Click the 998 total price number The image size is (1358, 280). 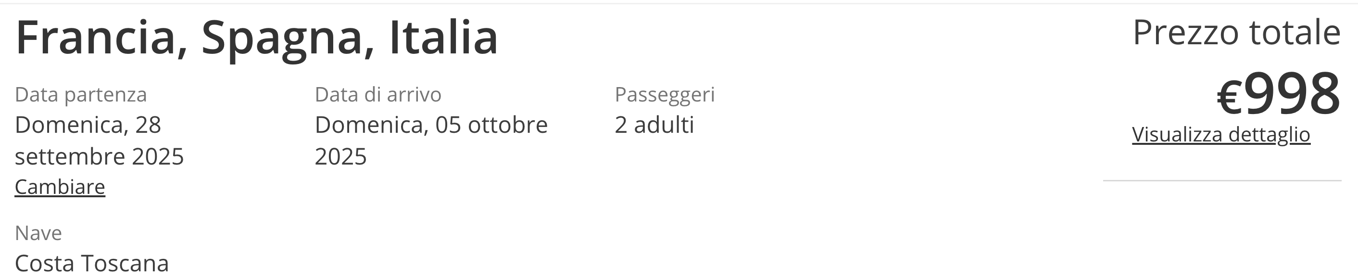[x=1292, y=94]
